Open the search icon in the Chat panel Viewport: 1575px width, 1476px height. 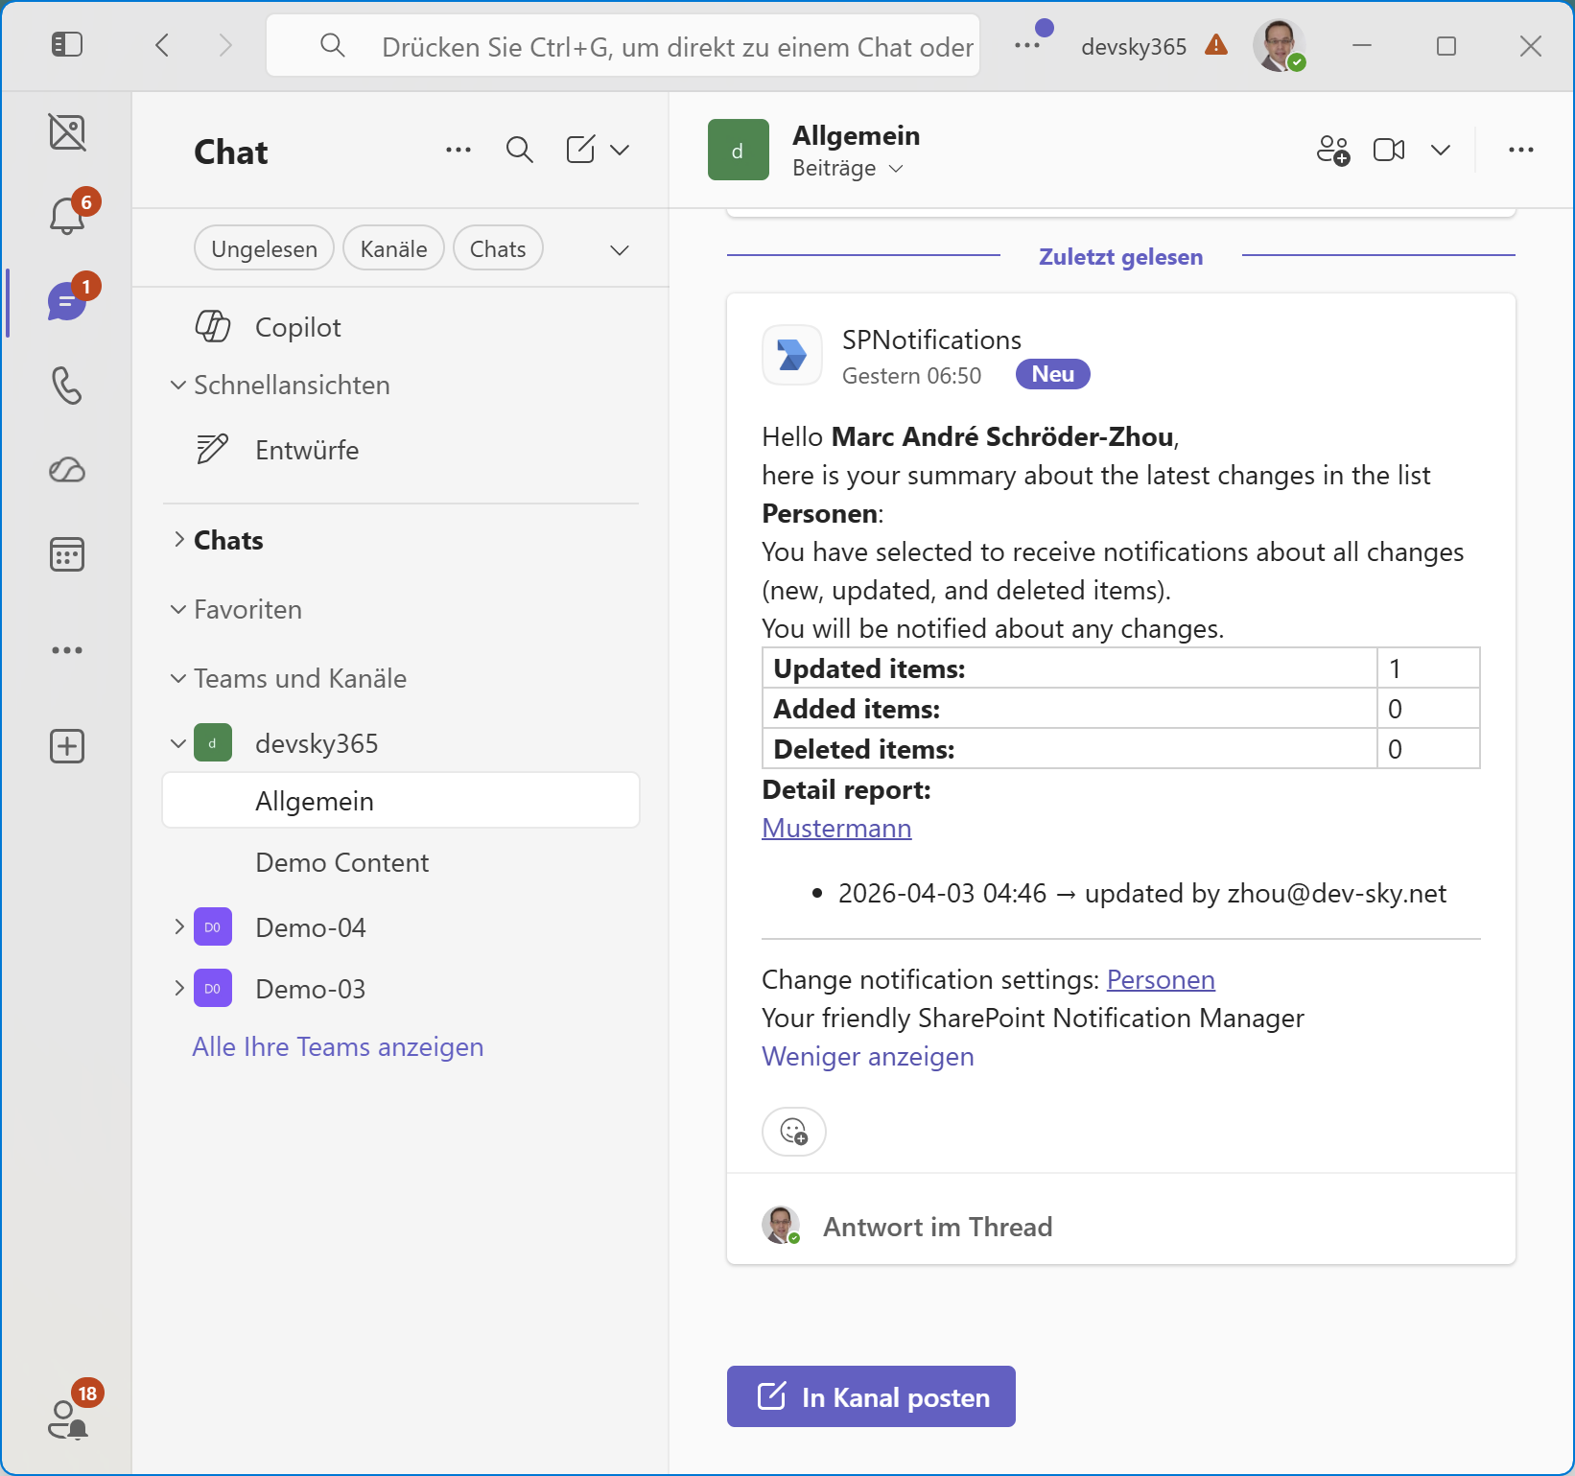click(519, 150)
